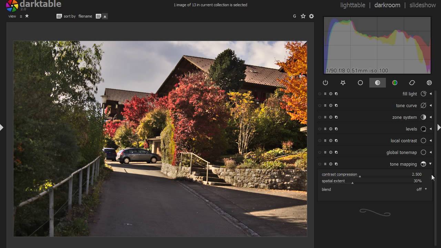The image size is (441, 248).
Task: Collapse the tone mapping module
Action: click(x=430, y=164)
